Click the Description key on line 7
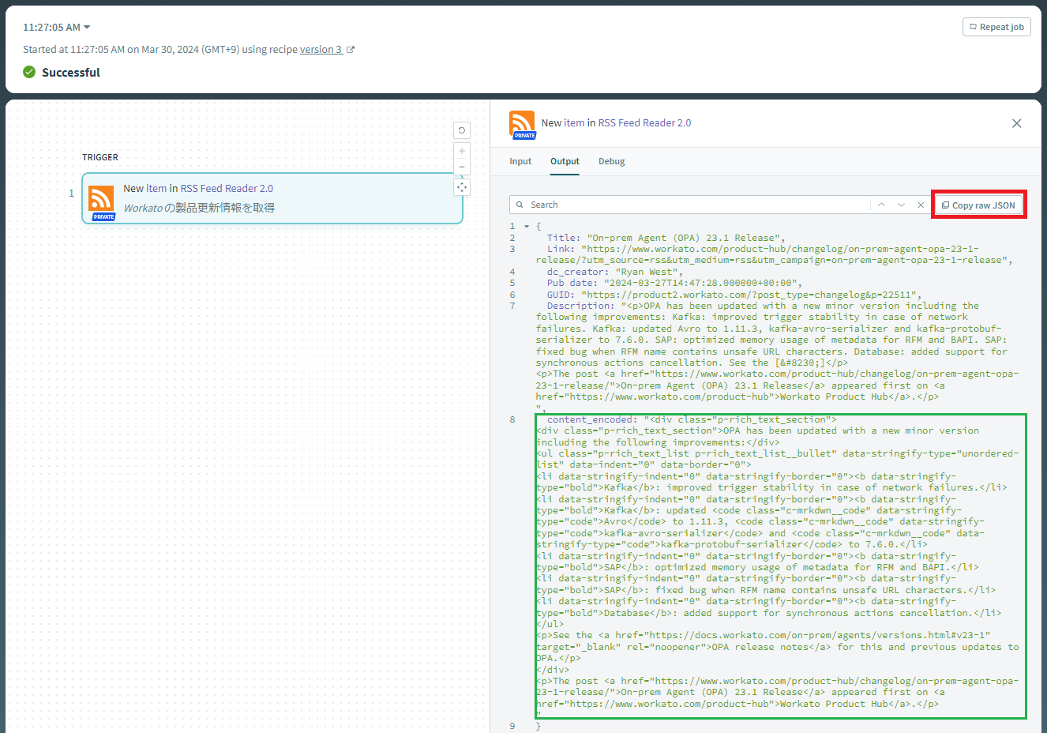Screen dimensions: 1047x733 tap(580, 306)
